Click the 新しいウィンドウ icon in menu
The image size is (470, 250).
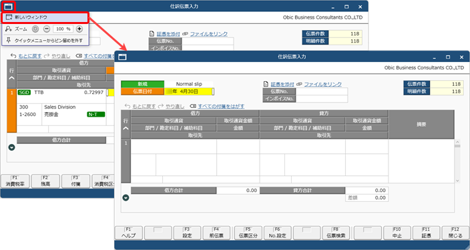(9, 17)
